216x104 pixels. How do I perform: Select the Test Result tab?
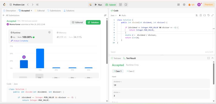point(130,58)
